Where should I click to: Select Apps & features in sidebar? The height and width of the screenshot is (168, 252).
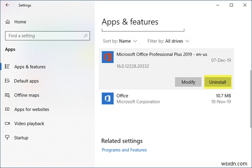click(30, 67)
